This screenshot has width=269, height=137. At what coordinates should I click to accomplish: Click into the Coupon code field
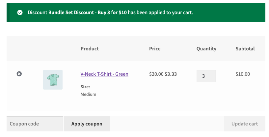35,124
